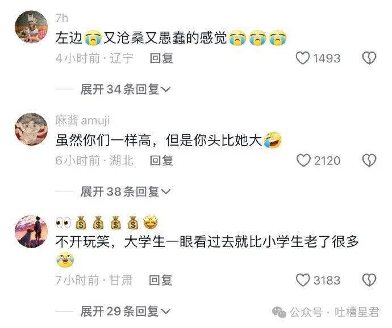Open 麻酱 amuji profile avatar
The image size is (392, 328).
click(x=31, y=129)
